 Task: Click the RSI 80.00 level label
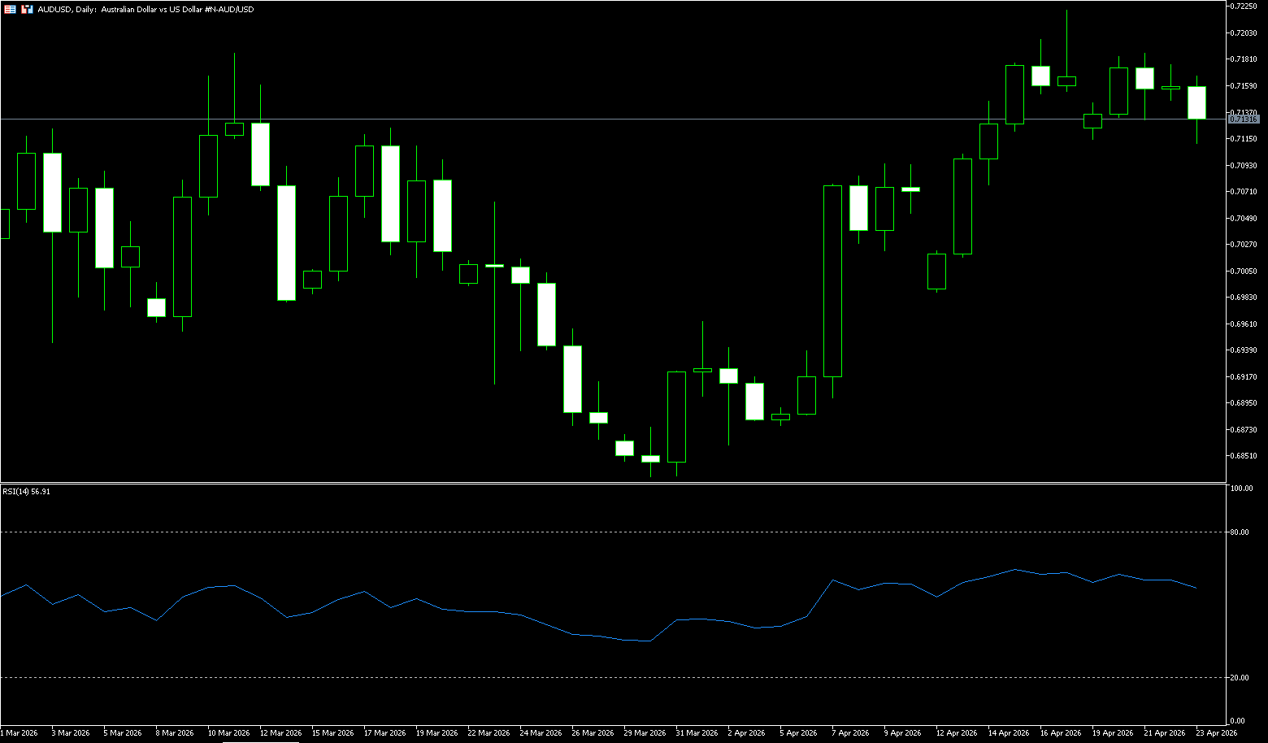[x=1240, y=532]
